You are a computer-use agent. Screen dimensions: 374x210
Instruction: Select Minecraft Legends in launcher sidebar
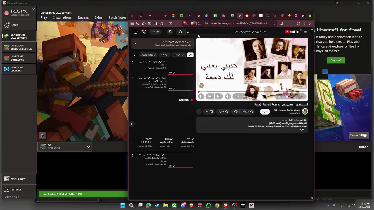pos(19,69)
